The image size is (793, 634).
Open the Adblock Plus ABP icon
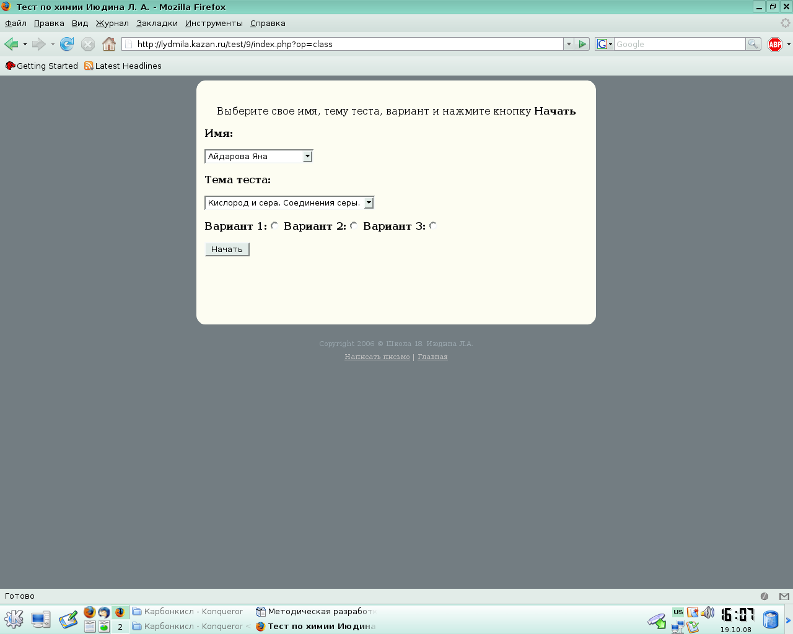774,44
